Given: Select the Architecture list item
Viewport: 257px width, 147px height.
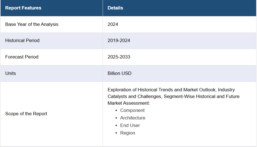Looking at the screenshot, I should tap(133, 118).
